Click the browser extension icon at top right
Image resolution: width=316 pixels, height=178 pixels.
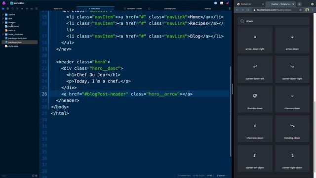312,4
